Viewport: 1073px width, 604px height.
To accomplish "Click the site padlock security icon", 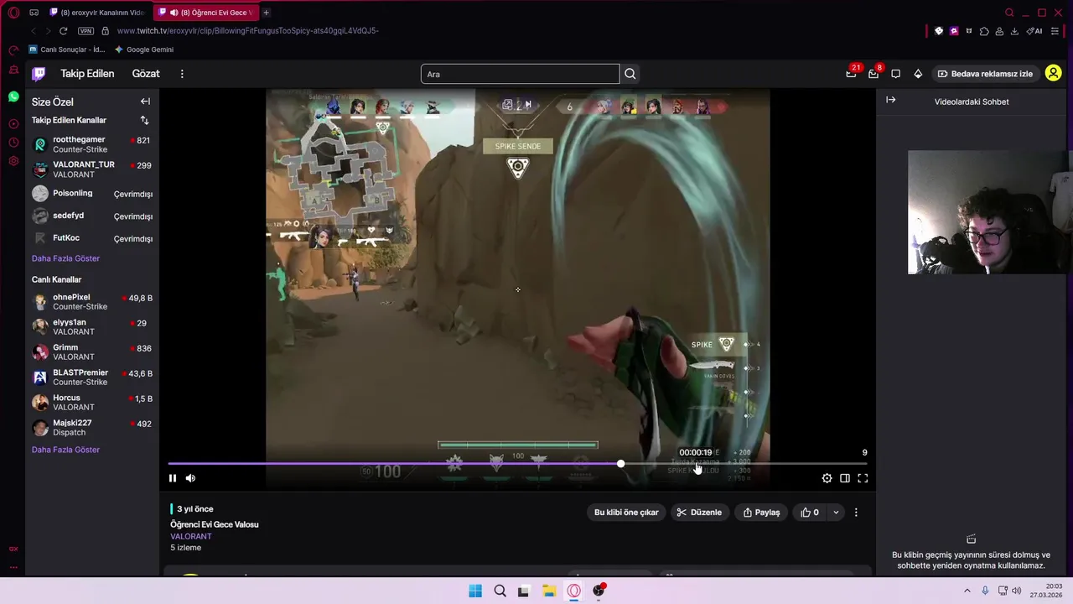I will pos(105,31).
